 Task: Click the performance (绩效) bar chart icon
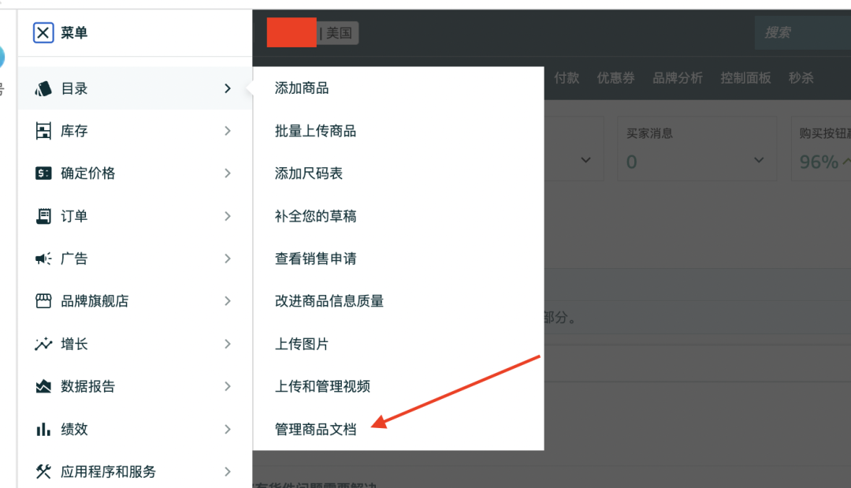pos(43,429)
